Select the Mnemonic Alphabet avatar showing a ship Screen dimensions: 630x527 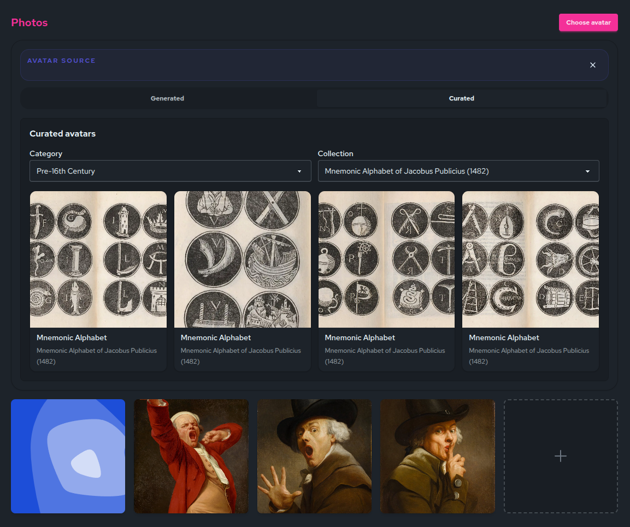(x=242, y=281)
